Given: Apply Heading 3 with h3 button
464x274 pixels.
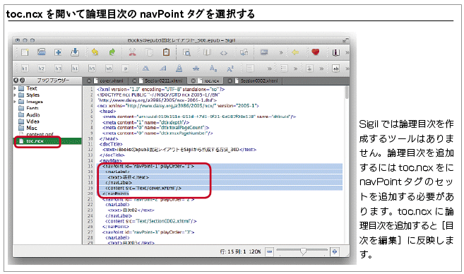Looking at the screenshot, I should click(58, 68).
